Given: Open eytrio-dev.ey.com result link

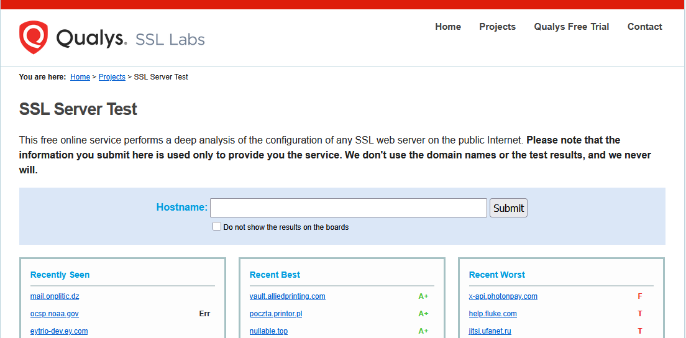Looking at the screenshot, I should [x=59, y=331].
